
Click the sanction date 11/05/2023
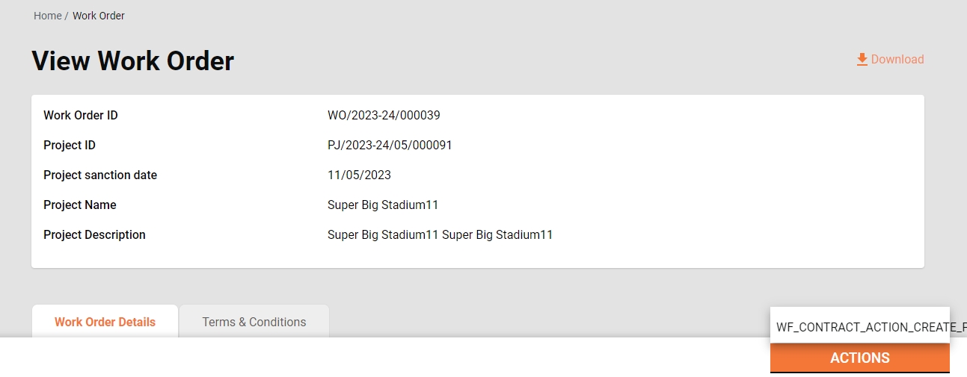coord(359,175)
